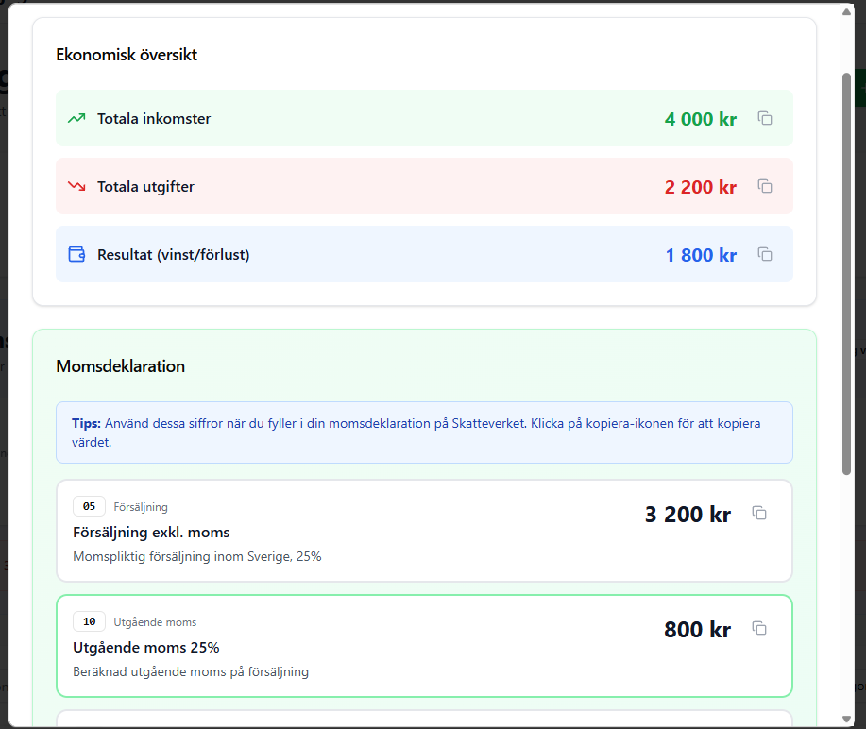Copy the Utgående moms 25% value
The width and height of the screenshot is (866, 729).
pyautogui.click(x=759, y=628)
